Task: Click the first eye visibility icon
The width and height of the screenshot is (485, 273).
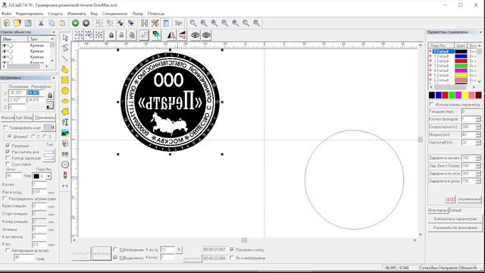Action: (196, 36)
